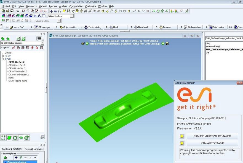Click the center view target icon
The height and width of the screenshot is (163, 243).
point(41,11)
